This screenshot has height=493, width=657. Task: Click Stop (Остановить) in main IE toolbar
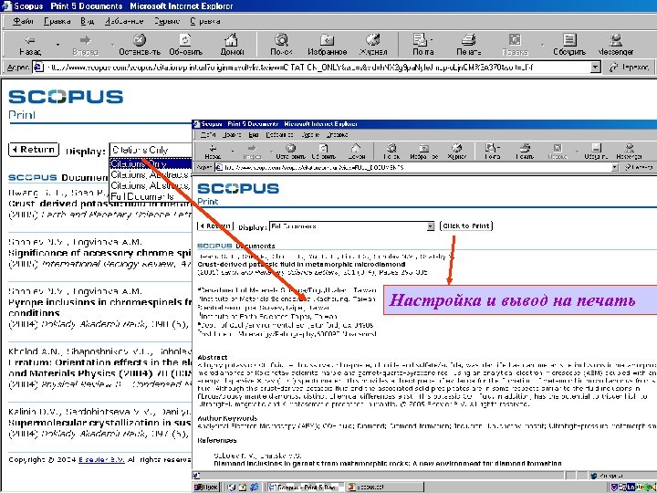click(140, 45)
